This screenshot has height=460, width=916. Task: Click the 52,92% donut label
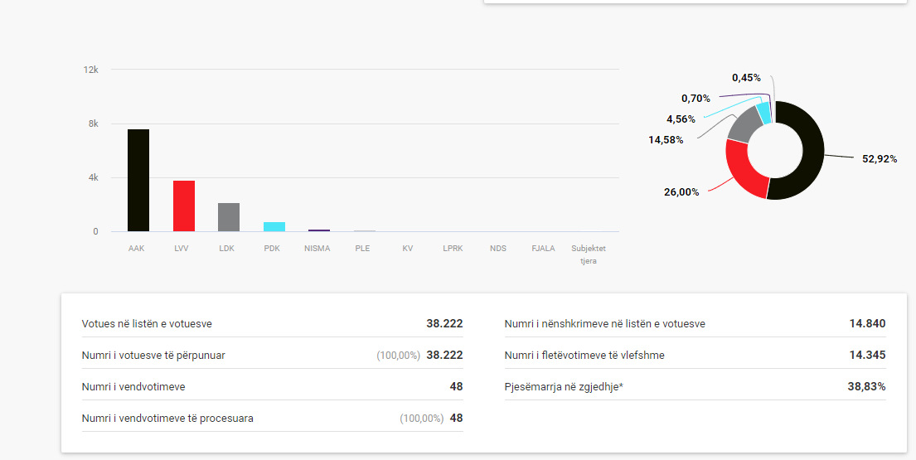[x=880, y=159]
